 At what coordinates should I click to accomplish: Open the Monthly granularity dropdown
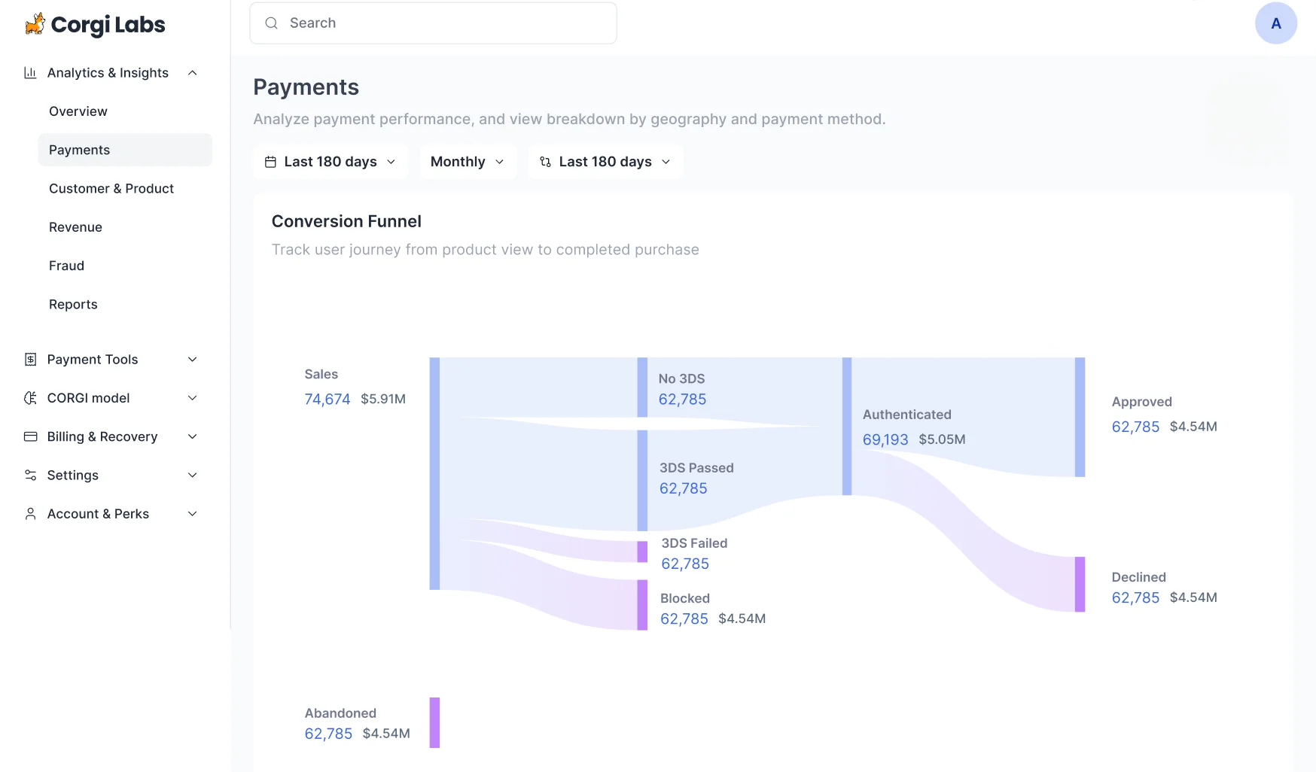tap(467, 161)
